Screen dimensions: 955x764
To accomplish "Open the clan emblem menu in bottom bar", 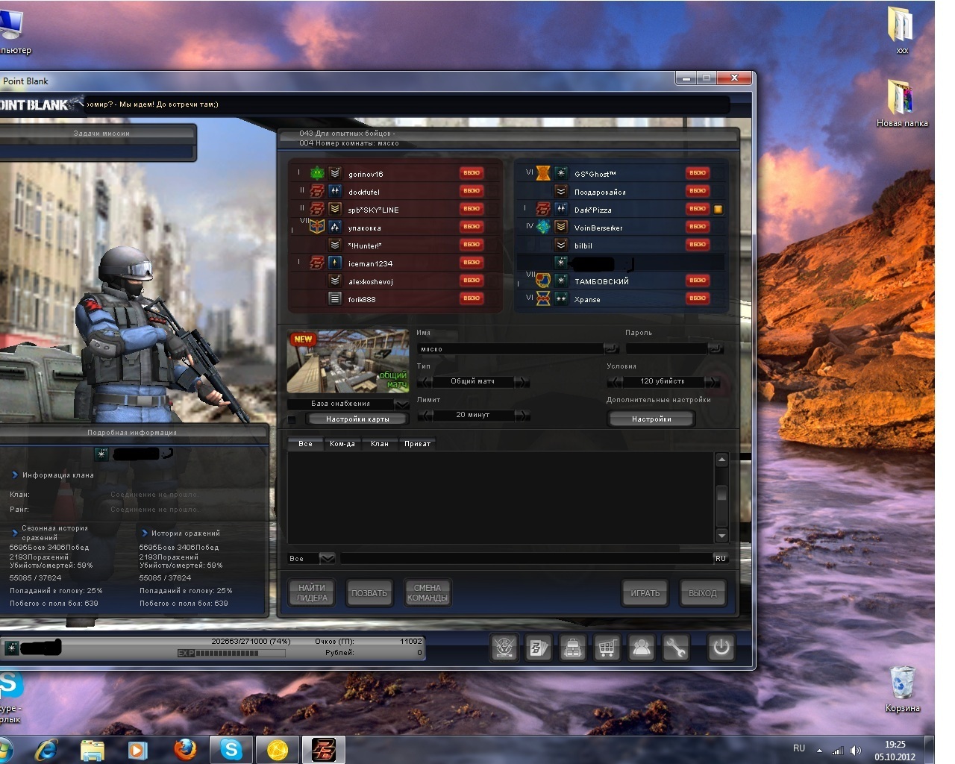I will (x=504, y=648).
